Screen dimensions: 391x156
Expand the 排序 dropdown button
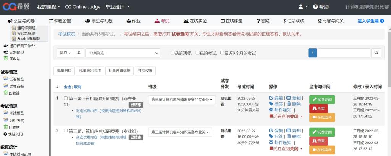65,53
